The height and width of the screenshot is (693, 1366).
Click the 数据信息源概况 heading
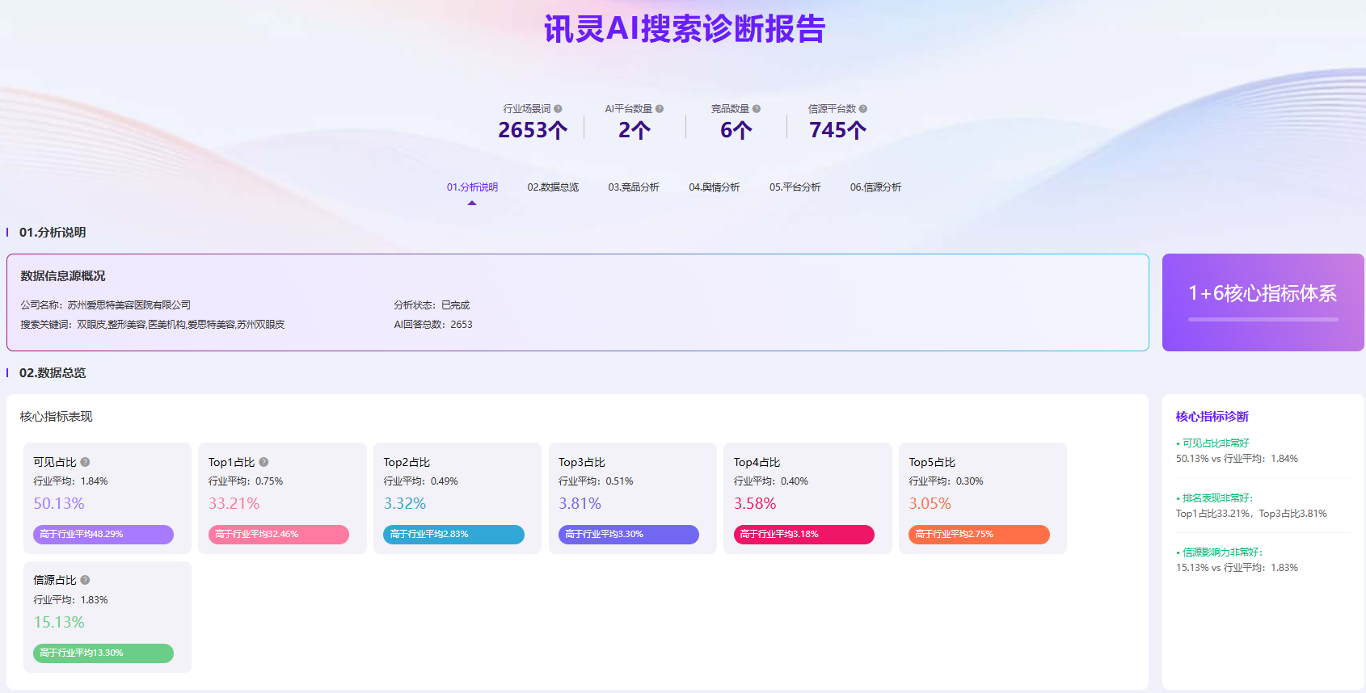(x=63, y=276)
